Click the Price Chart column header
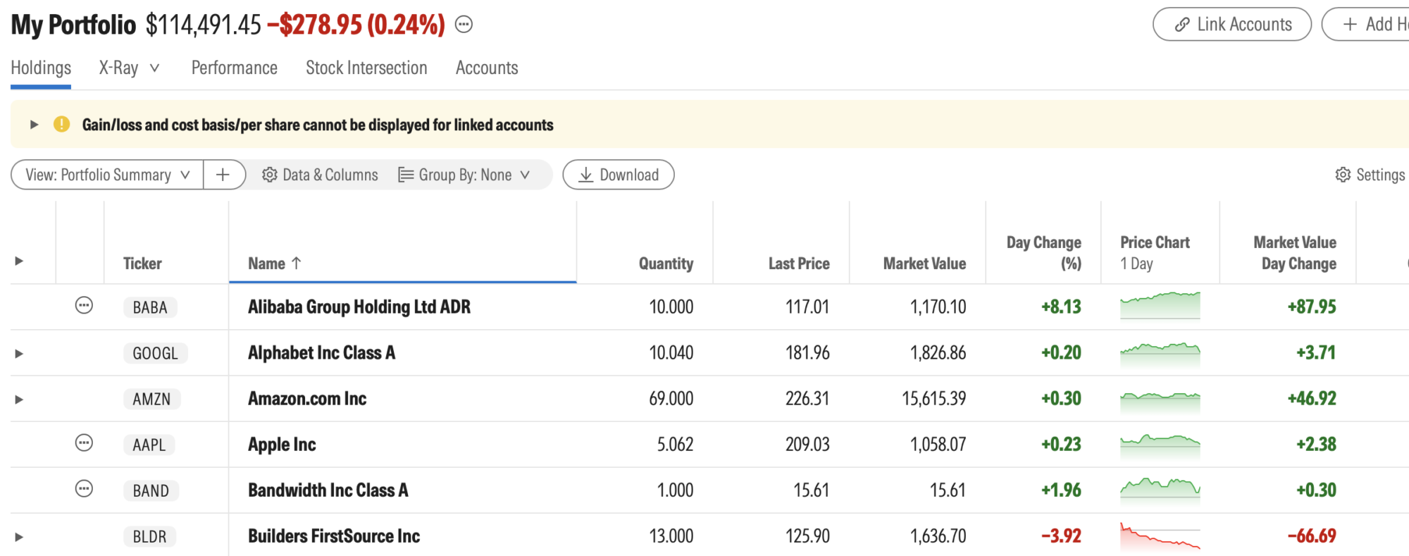This screenshot has width=1409, height=556. point(1155,252)
